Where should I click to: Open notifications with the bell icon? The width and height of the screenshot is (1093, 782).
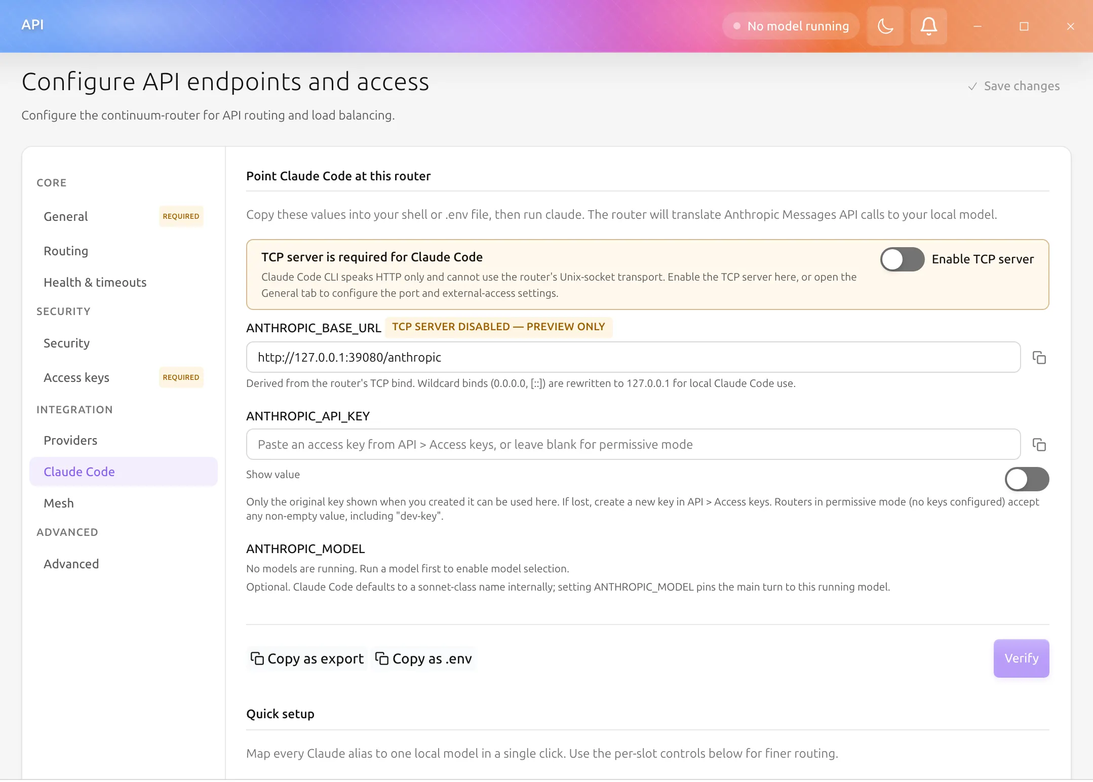coord(928,26)
